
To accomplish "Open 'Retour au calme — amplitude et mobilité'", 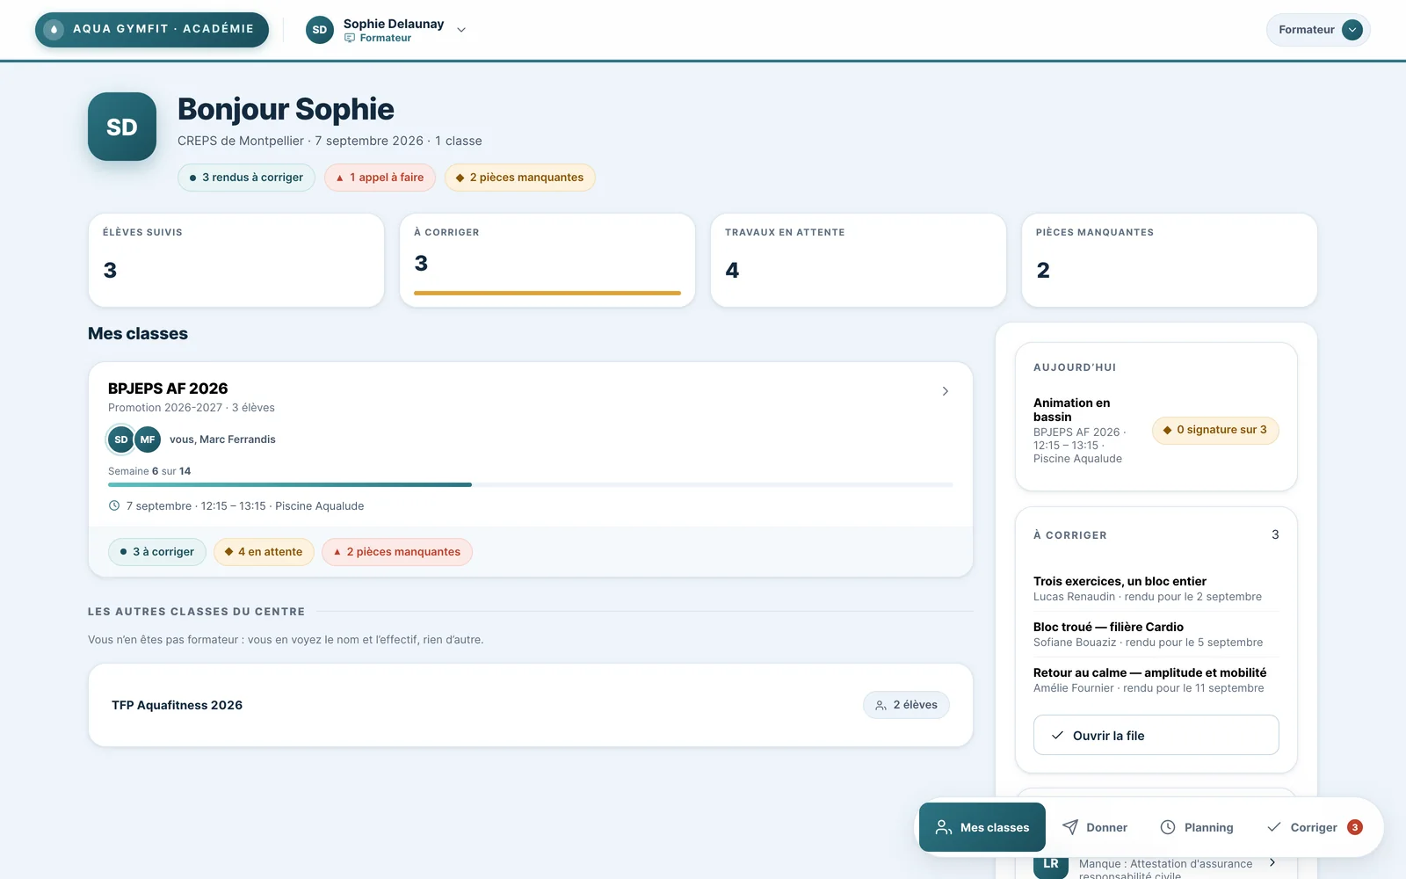I will (x=1156, y=679).
